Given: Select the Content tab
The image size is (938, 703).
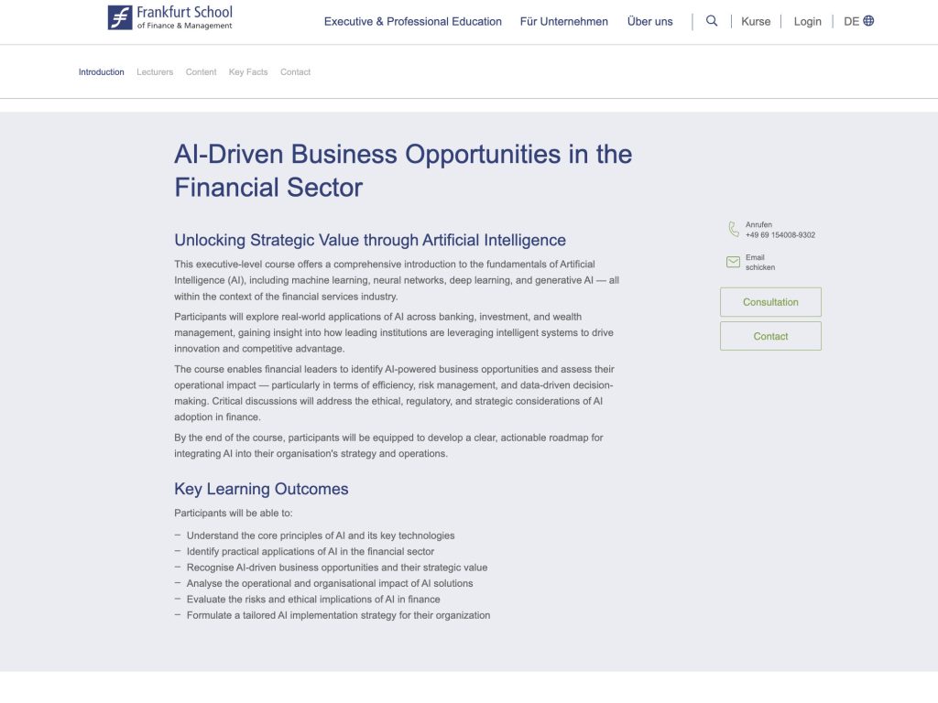Looking at the screenshot, I should tap(201, 71).
